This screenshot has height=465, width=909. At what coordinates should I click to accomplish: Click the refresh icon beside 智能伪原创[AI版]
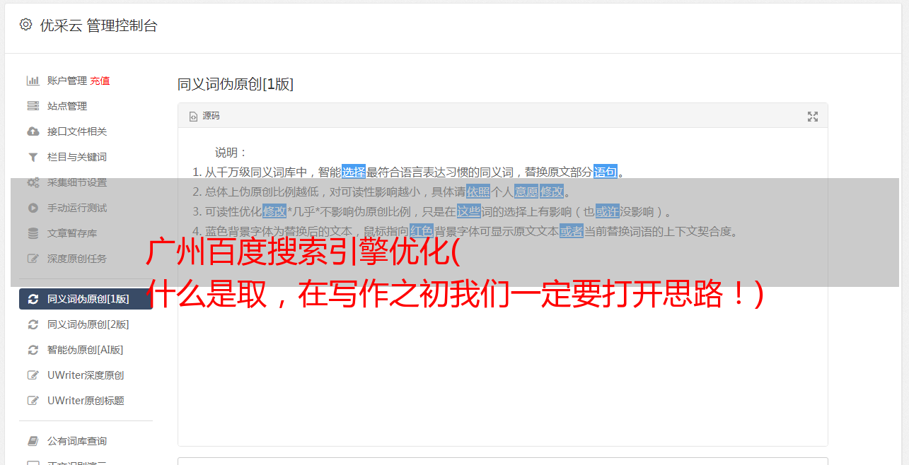(33, 350)
